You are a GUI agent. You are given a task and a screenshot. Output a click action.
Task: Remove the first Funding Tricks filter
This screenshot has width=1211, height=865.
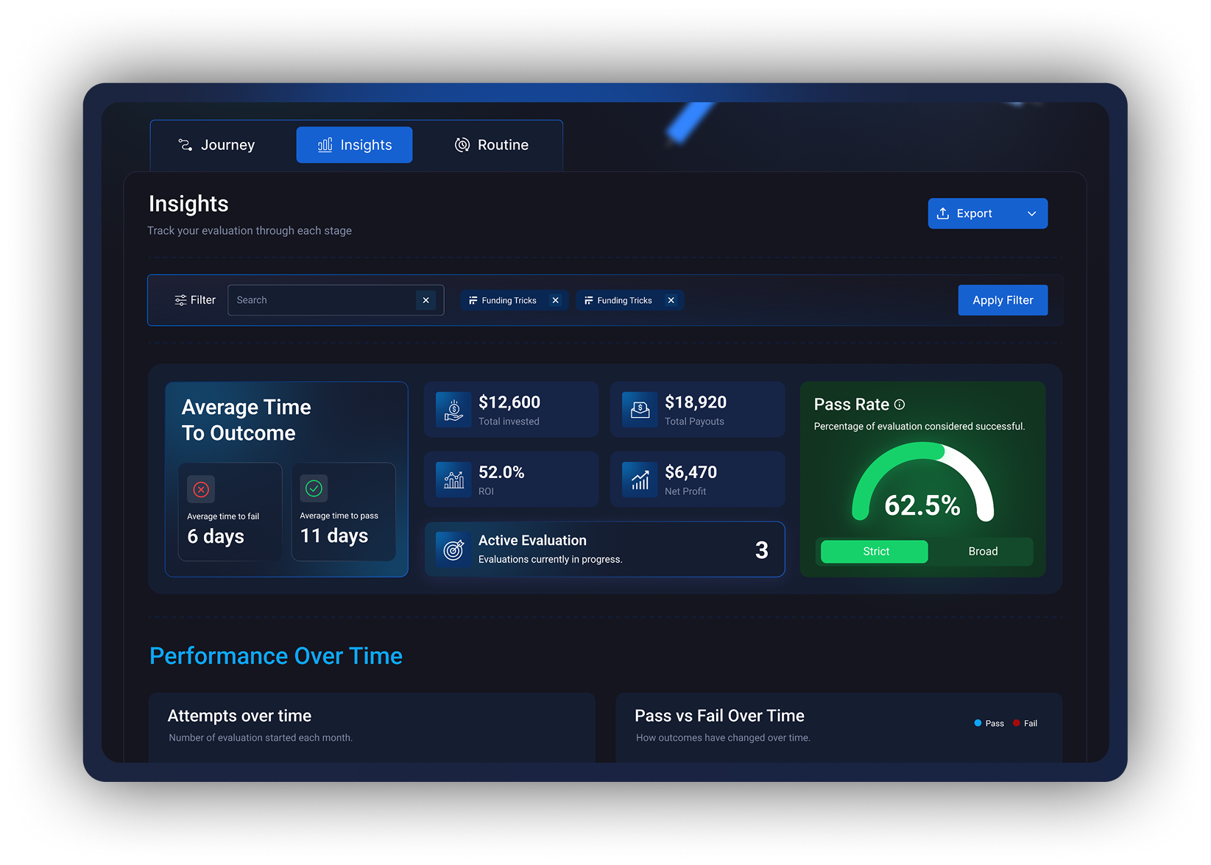[556, 300]
